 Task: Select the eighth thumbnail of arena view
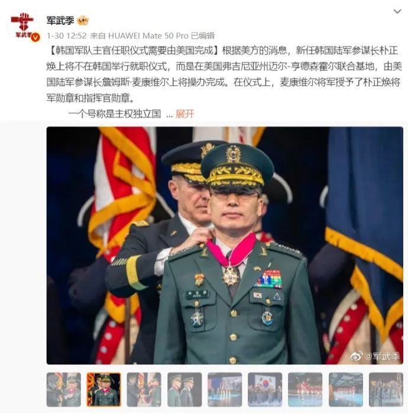tap(346, 389)
